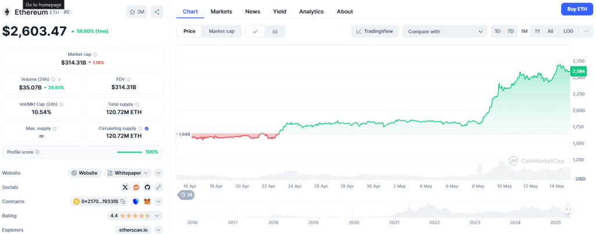Show Profile score info icon

click(37, 152)
